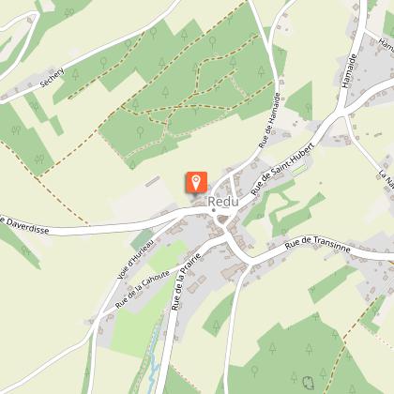Select the Voie d'Hurleau road label
The image size is (394, 394).
point(135,260)
